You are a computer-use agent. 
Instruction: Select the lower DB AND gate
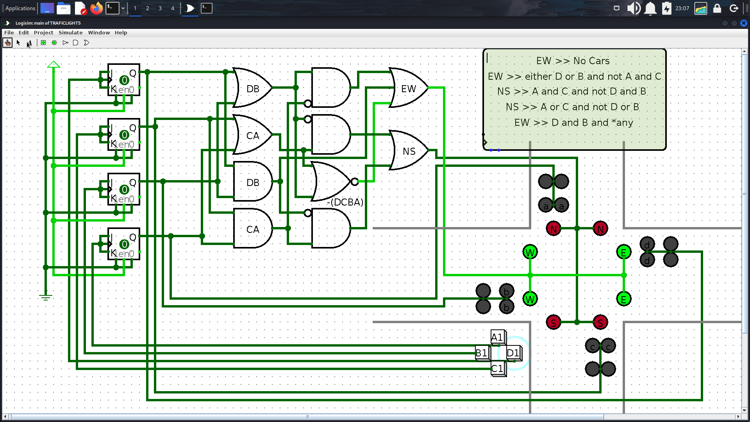(x=253, y=182)
